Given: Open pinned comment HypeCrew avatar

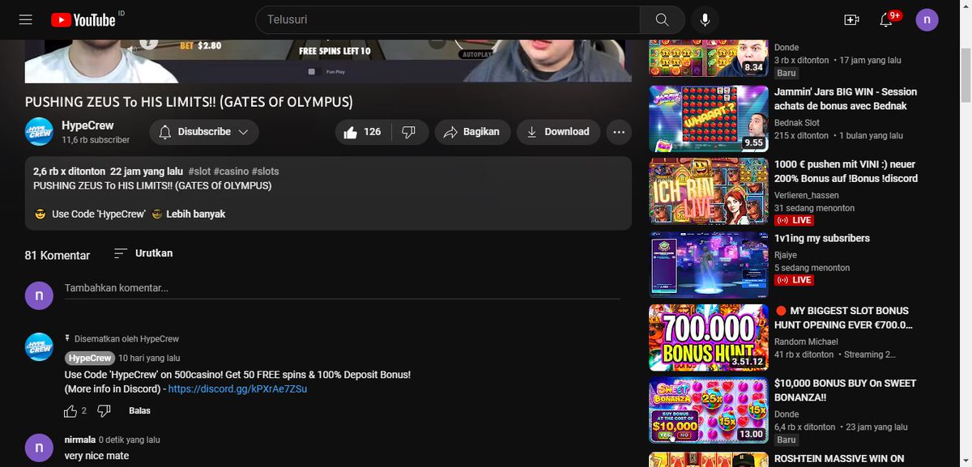Looking at the screenshot, I should coord(39,346).
